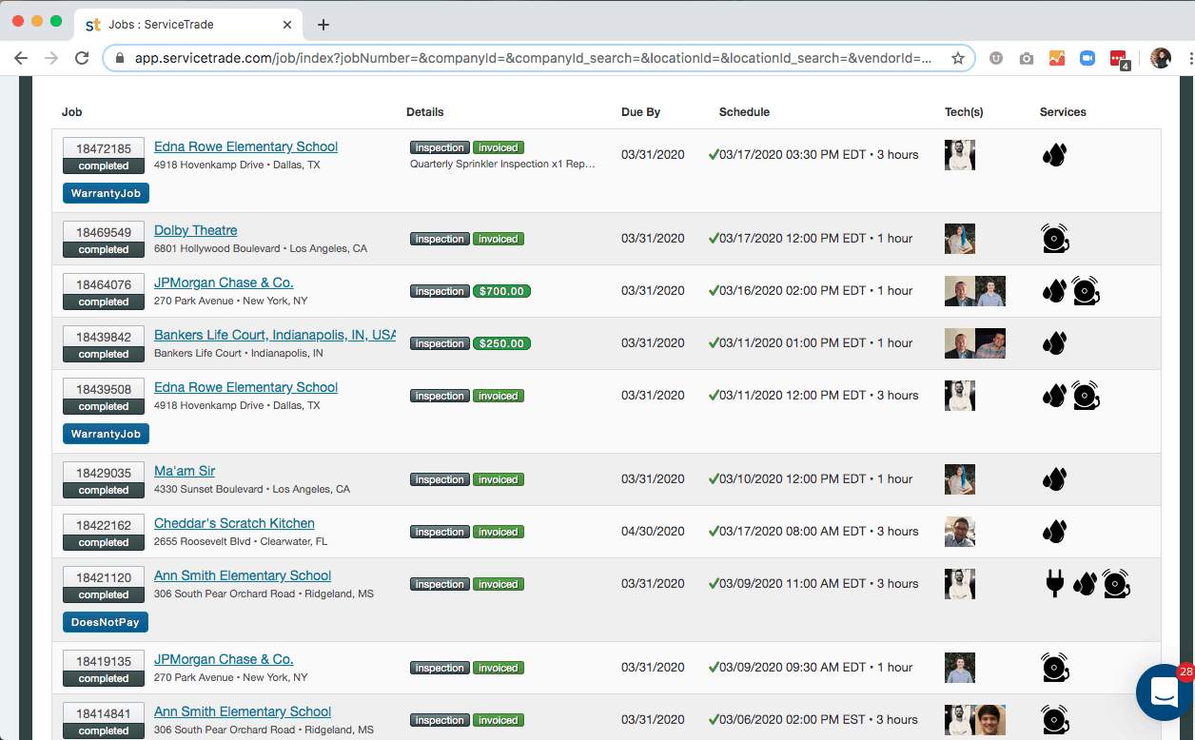Image resolution: width=1195 pixels, height=740 pixels.
Task: Click the DoesNotPay tag
Action: [106, 622]
